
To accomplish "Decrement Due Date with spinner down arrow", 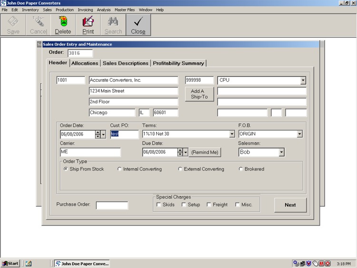I will pos(180,154).
